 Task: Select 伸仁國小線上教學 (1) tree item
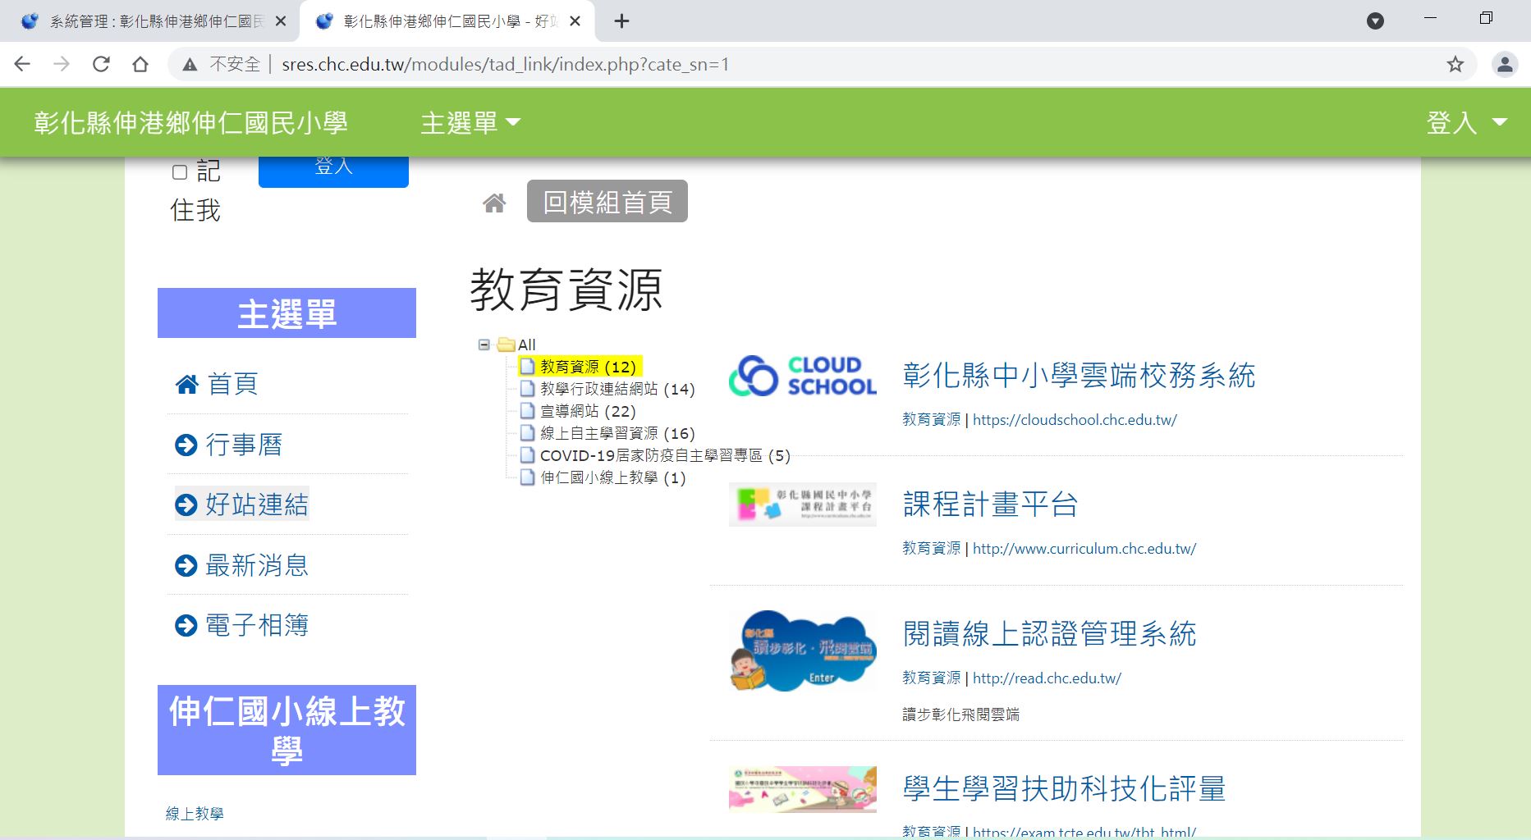612,477
